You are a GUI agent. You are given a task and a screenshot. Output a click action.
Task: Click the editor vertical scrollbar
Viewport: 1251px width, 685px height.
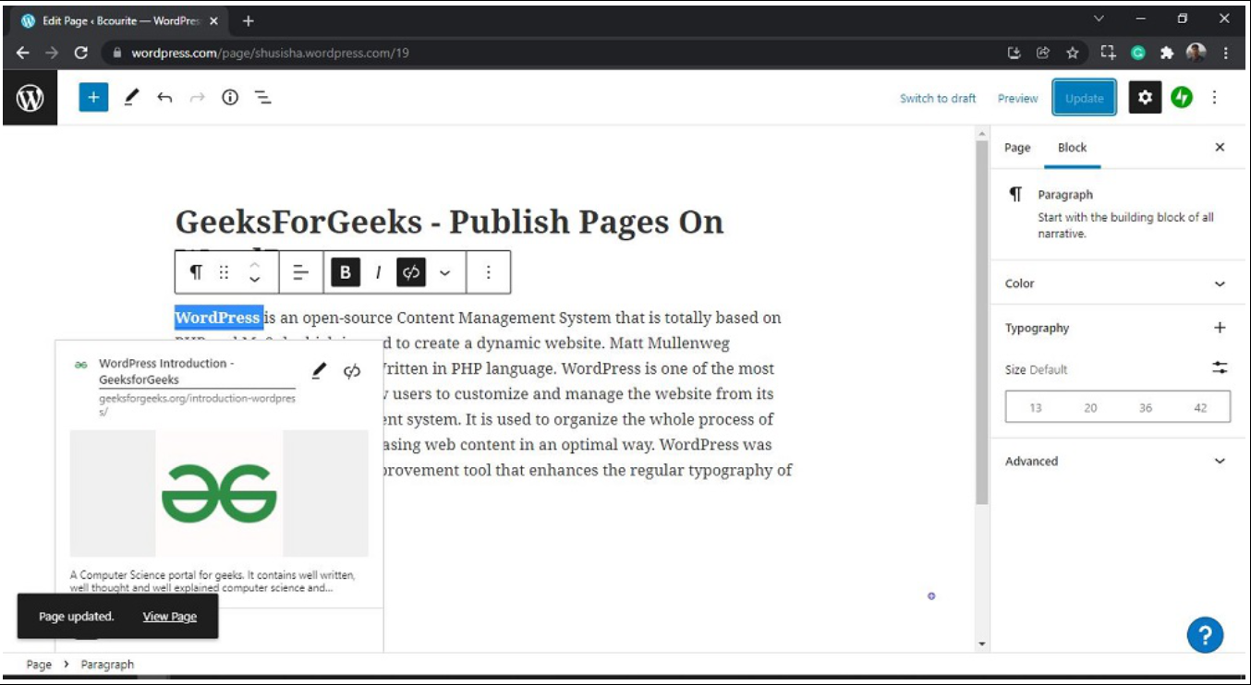(x=981, y=323)
